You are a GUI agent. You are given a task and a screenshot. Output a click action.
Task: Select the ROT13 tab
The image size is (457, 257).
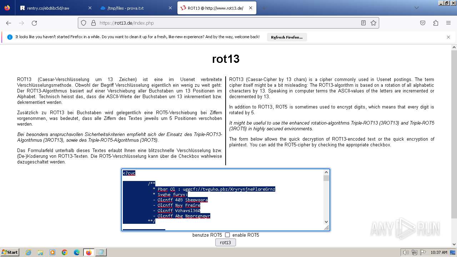point(217,8)
